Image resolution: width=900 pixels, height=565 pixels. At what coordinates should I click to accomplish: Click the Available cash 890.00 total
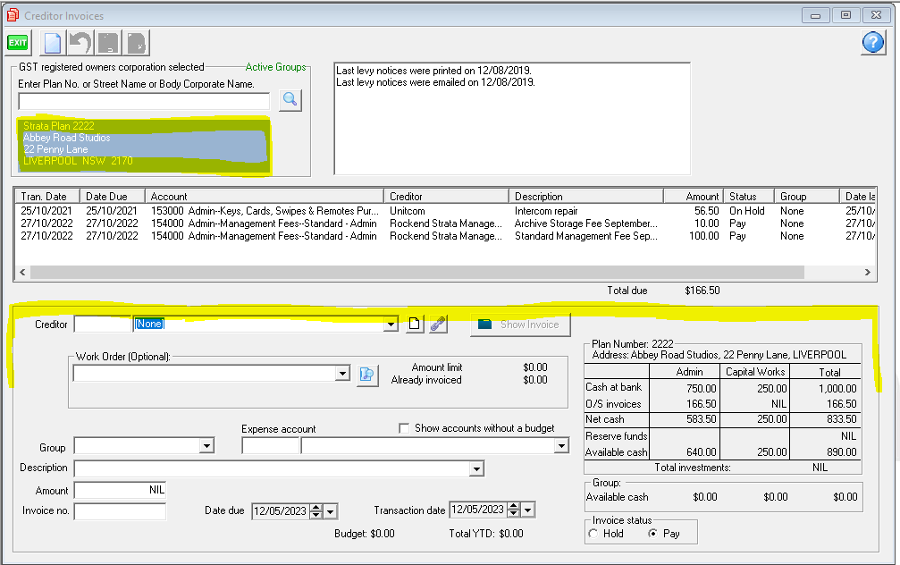point(841,451)
